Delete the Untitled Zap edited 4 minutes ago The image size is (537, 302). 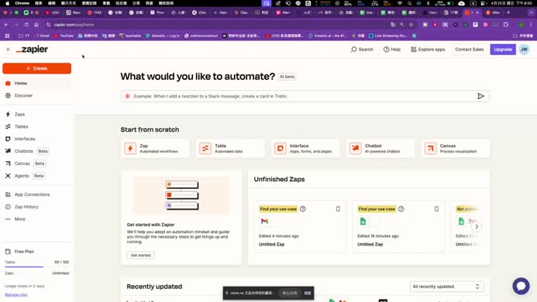pyautogui.click(x=338, y=209)
